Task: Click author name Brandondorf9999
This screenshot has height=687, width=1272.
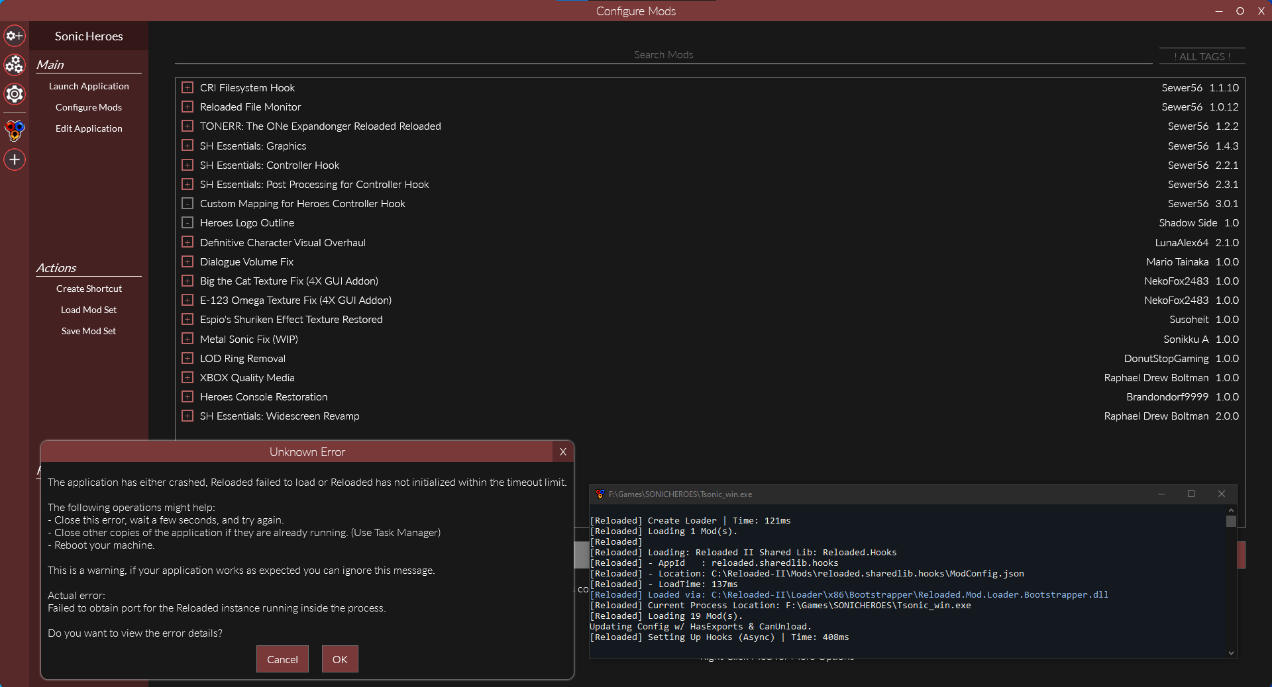Action: tap(1167, 396)
